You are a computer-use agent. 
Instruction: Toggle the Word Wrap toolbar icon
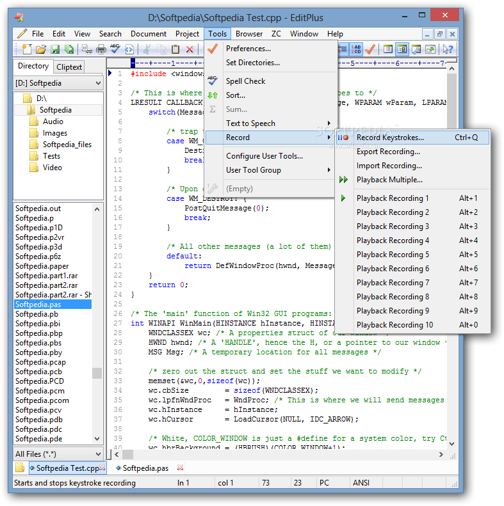tap(343, 49)
